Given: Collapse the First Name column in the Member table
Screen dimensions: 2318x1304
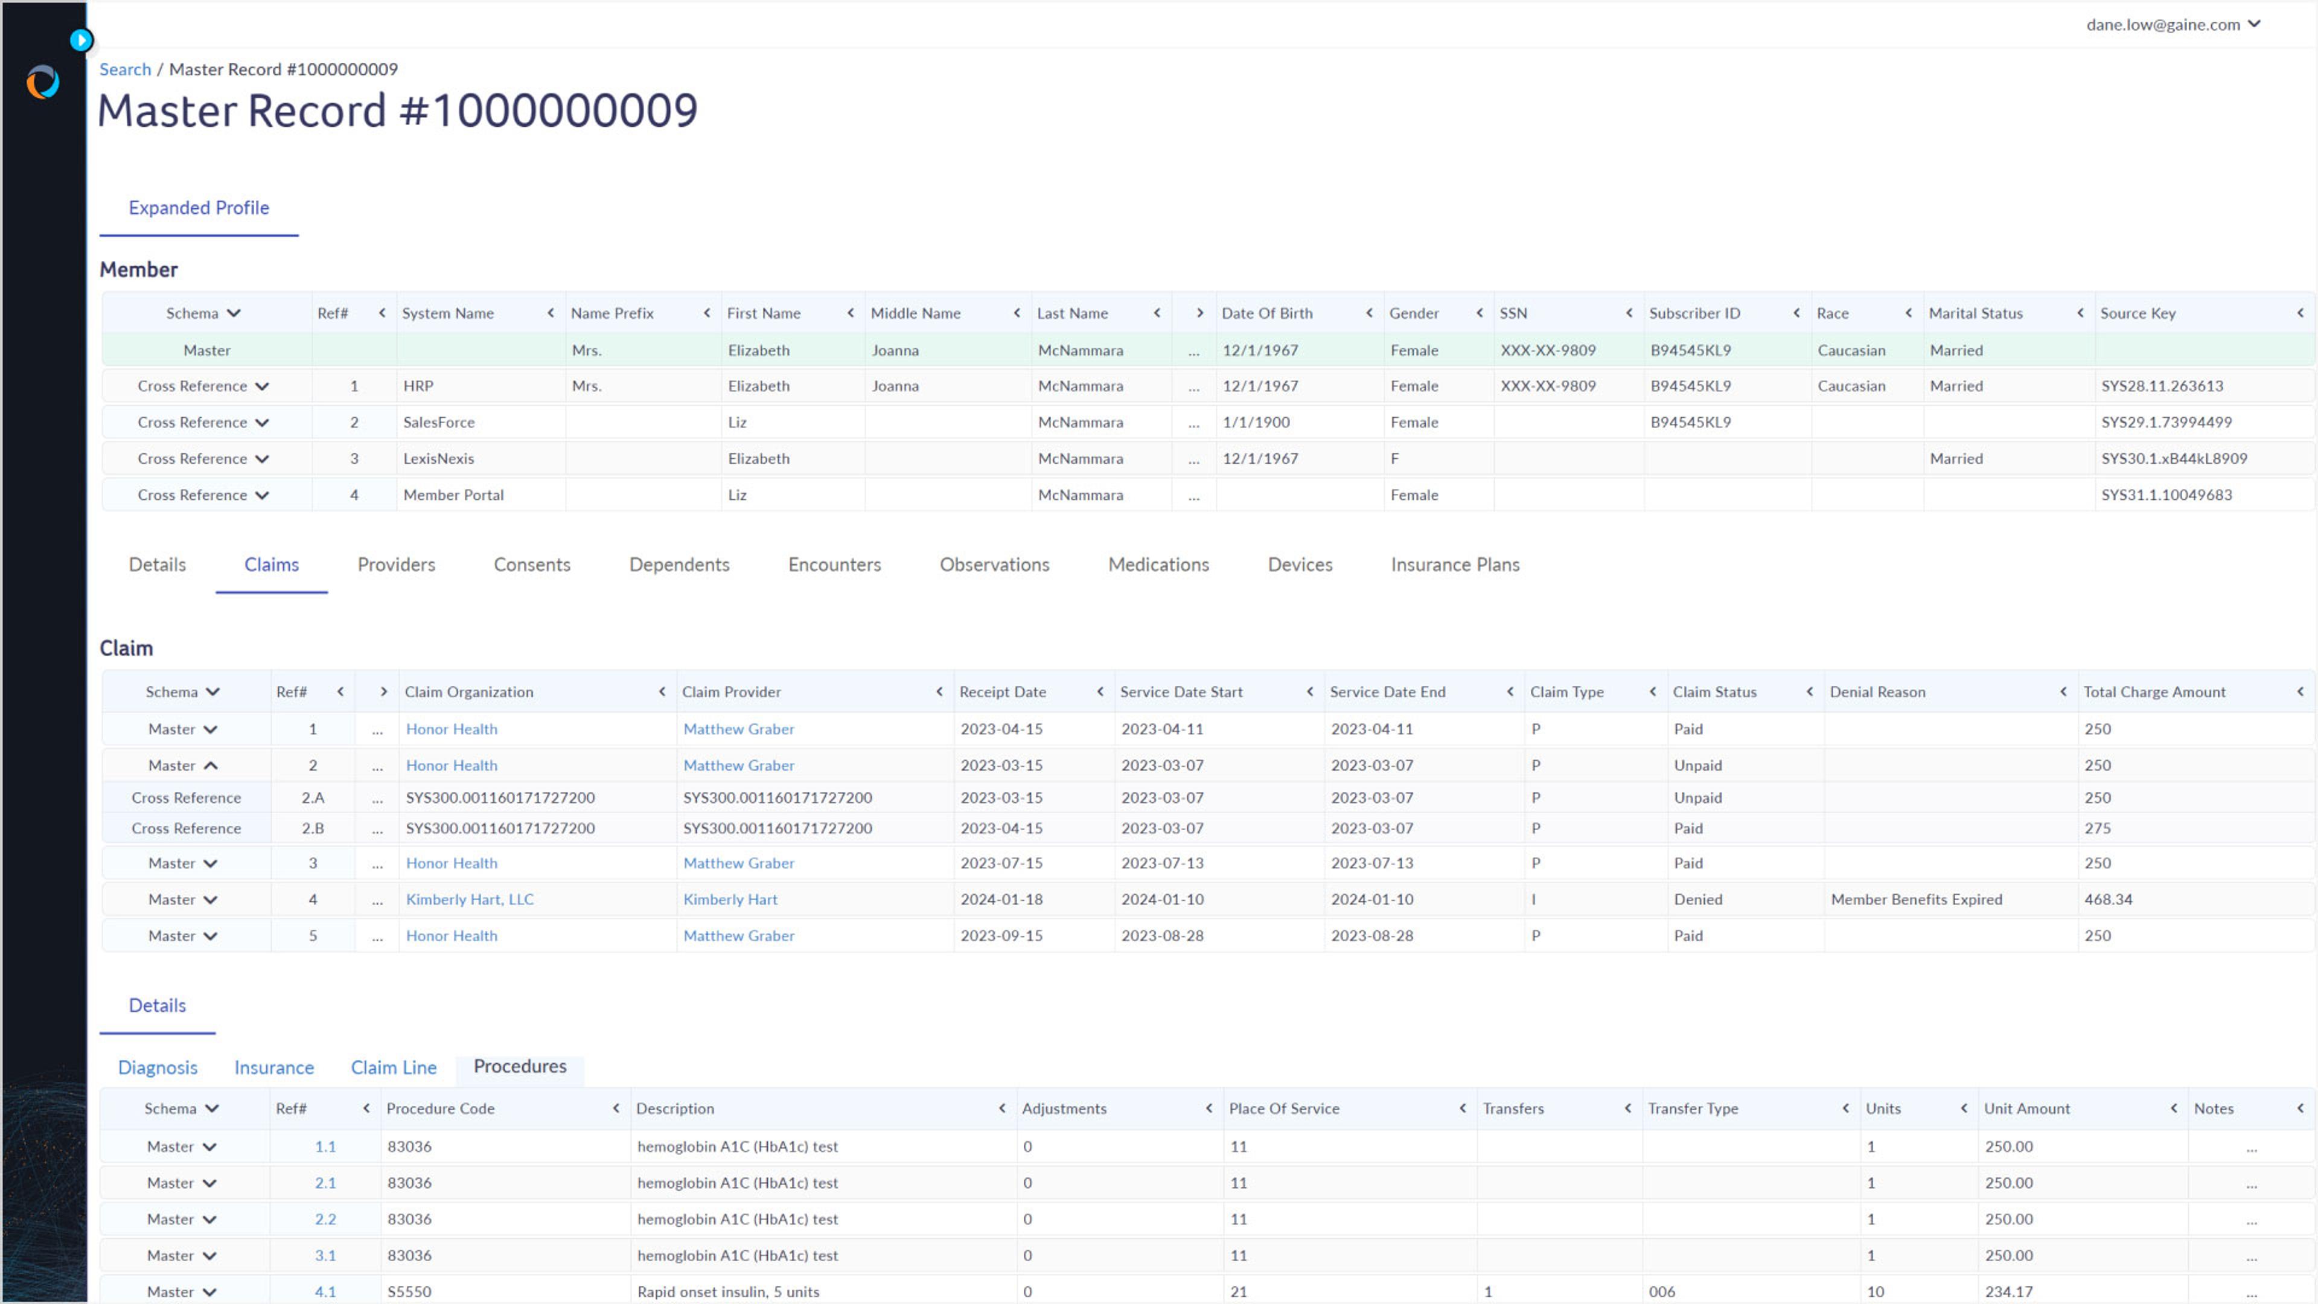Looking at the screenshot, I should [x=851, y=313].
